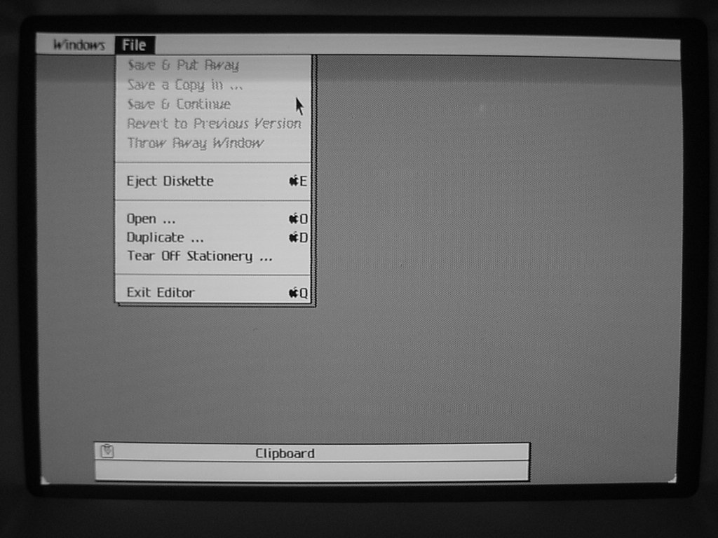
Task: Select Tear Off Stationery…
Action: click(x=200, y=256)
